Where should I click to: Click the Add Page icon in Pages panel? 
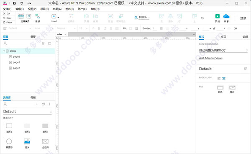tap(43, 43)
